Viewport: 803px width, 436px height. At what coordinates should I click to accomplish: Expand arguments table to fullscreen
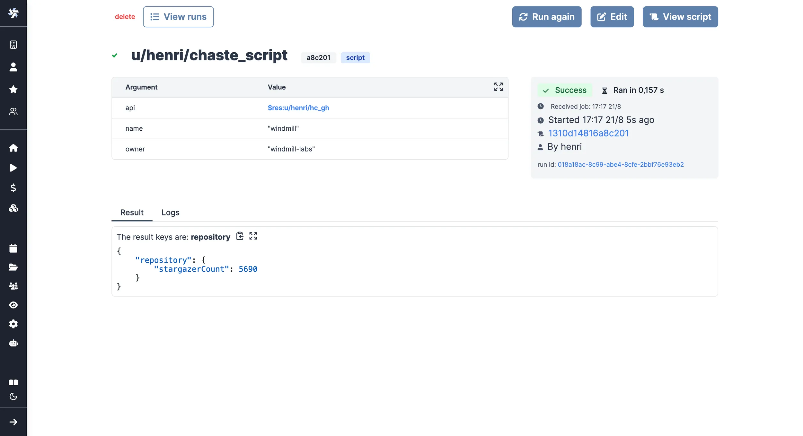point(498,87)
